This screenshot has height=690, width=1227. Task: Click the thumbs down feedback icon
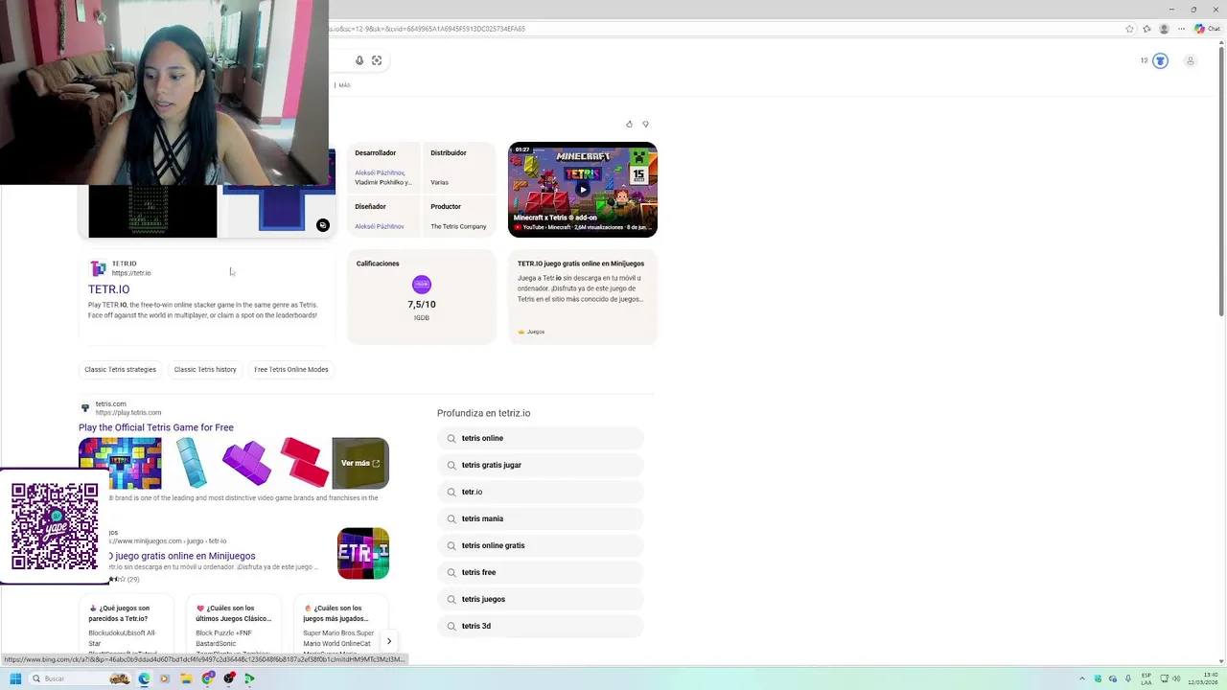pos(645,124)
